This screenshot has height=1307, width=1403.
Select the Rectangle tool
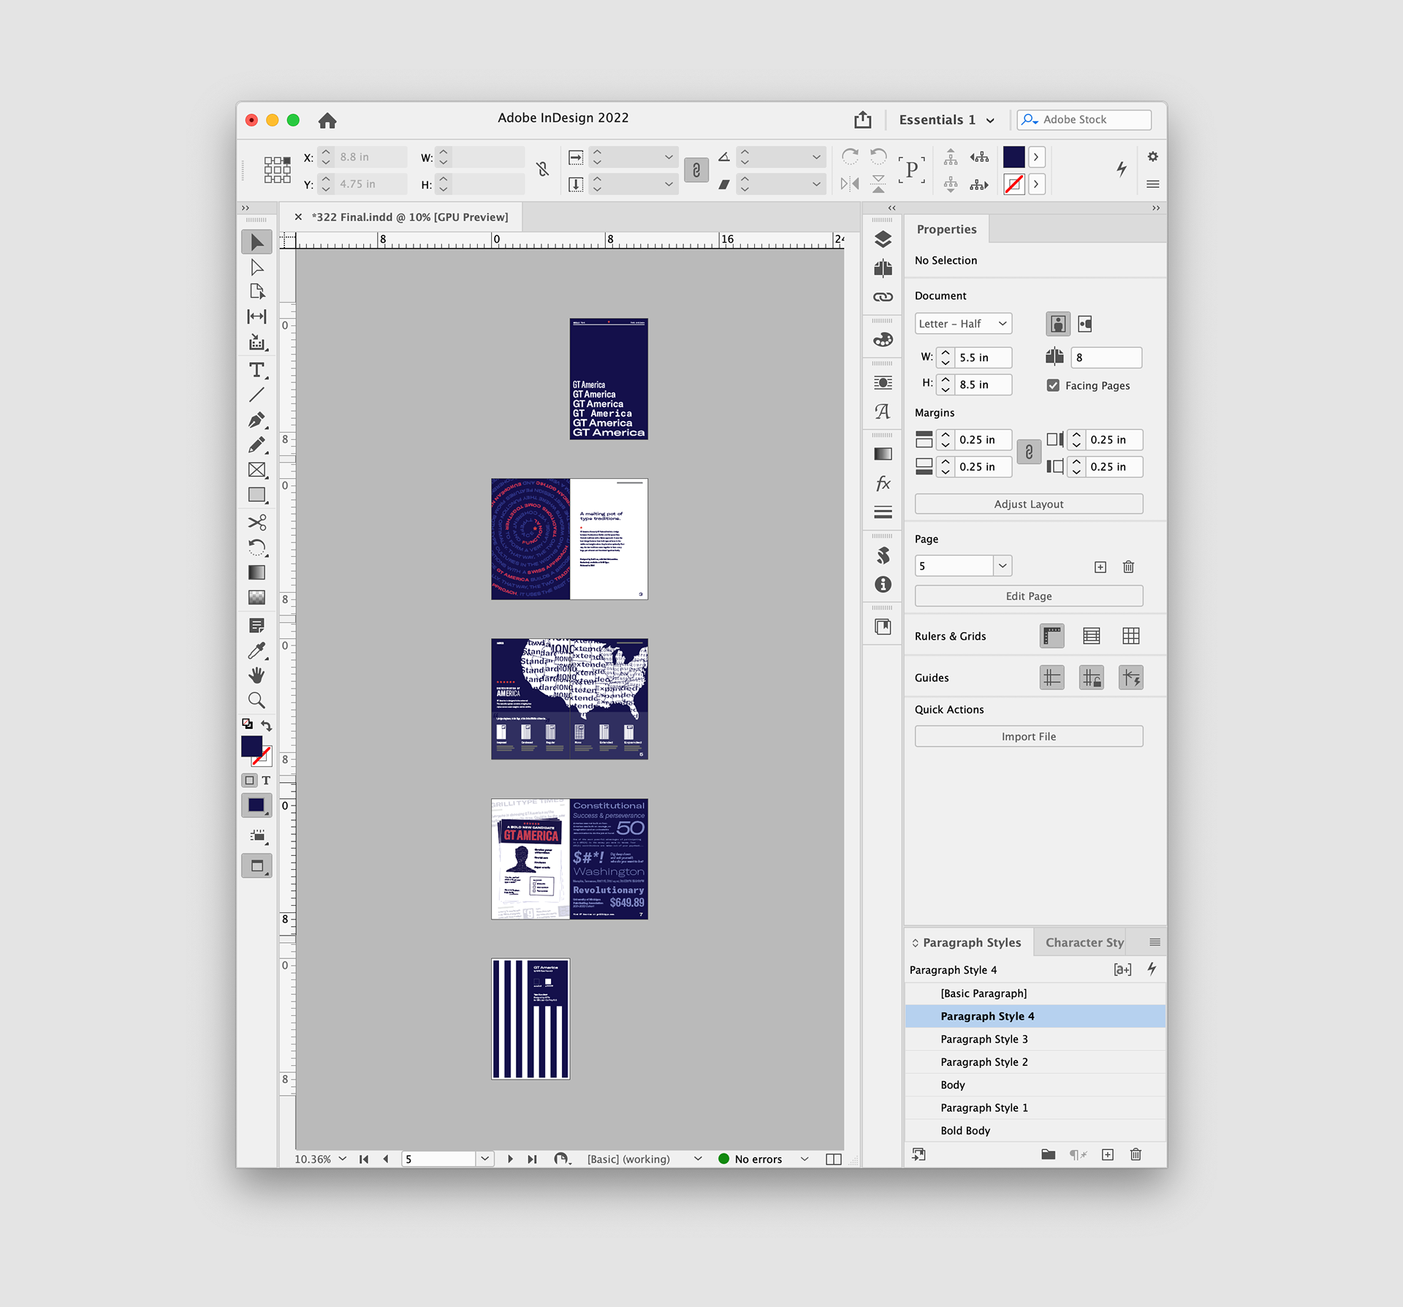click(256, 495)
